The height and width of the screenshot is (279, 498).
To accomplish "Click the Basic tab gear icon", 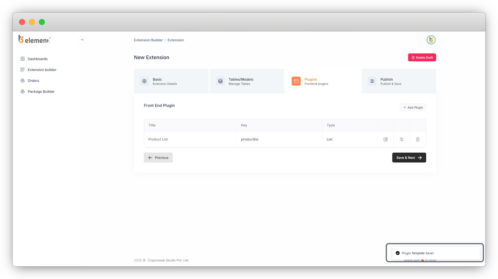I will point(144,81).
